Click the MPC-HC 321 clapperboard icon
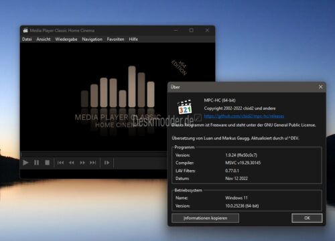This screenshot has width=335, height=241. [185, 107]
